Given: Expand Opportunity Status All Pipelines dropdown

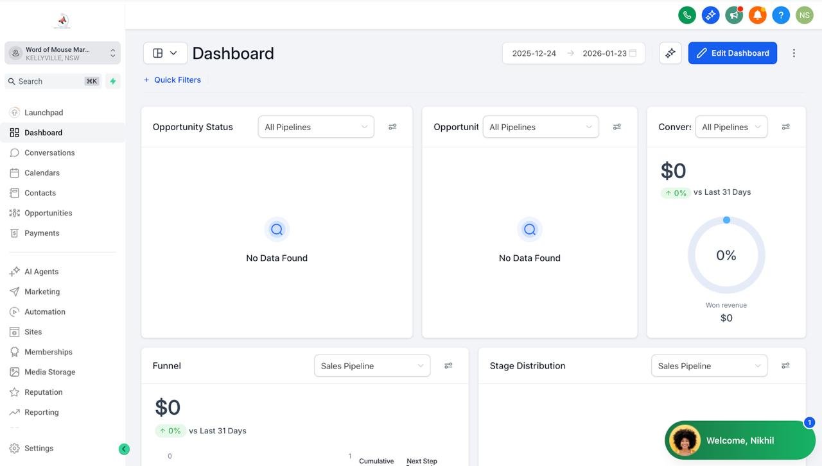Looking at the screenshot, I should (316, 127).
